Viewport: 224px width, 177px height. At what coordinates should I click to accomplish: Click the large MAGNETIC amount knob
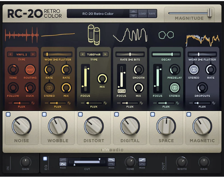click(202, 126)
